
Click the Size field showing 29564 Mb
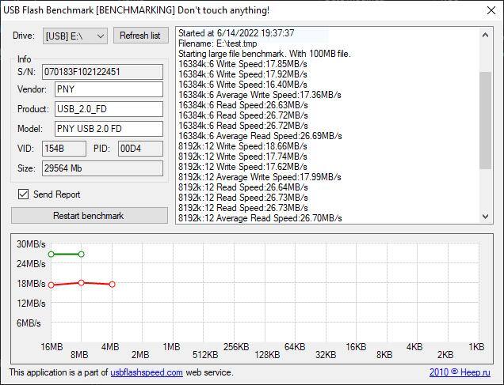(102, 168)
